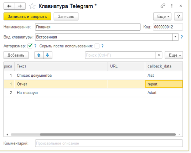Click the report callback_data cell

[164, 84]
